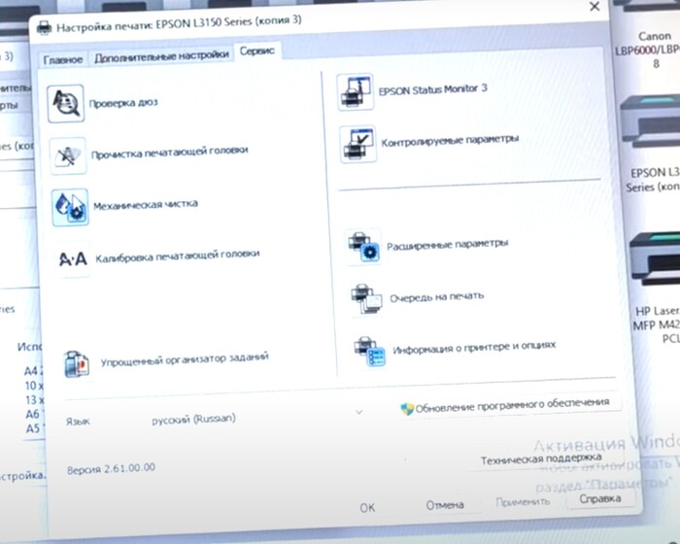Open Техническая поддержка
Image resolution: width=680 pixels, height=544 pixels.
[x=541, y=459]
